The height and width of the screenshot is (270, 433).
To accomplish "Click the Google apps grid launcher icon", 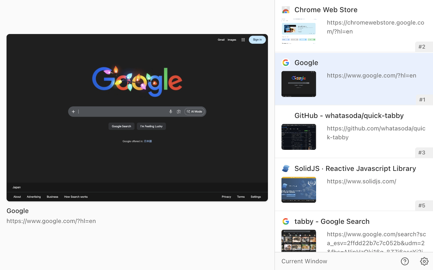I will point(243,39).
